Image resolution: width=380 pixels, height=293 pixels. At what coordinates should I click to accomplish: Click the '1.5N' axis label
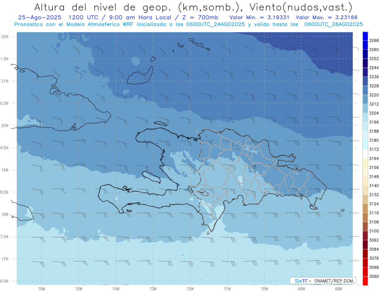(x=4, y=59)
